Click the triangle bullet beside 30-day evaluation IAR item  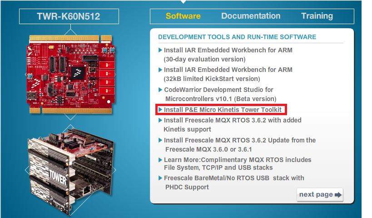tap(160, 50)
